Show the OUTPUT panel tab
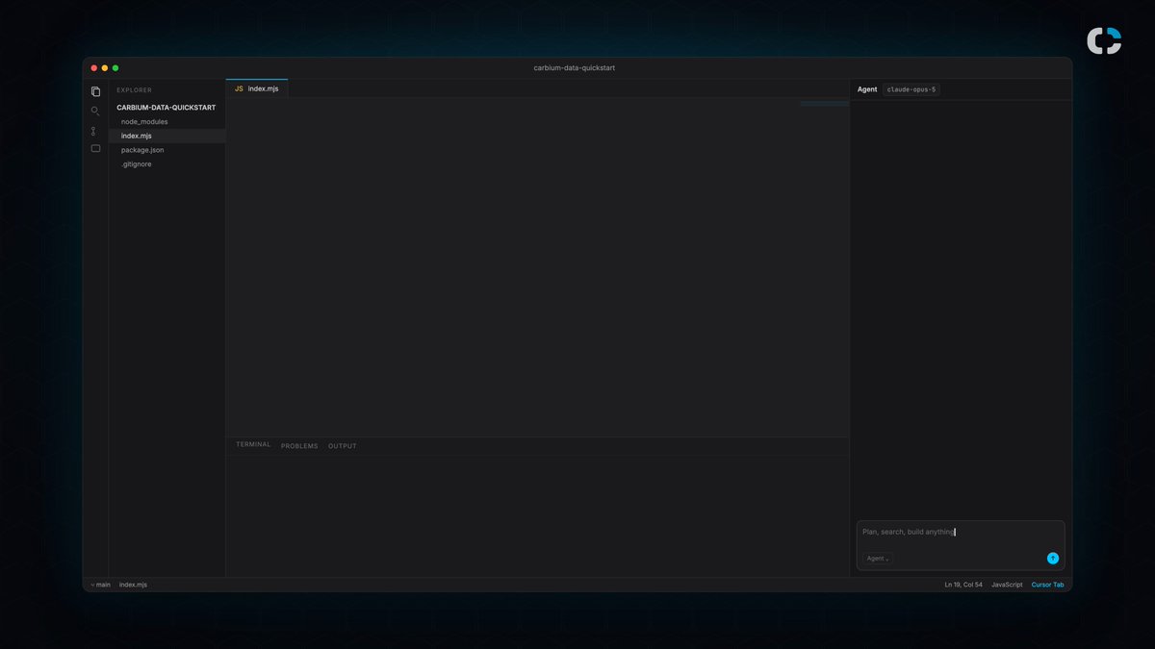 click(x=343, y=446)
